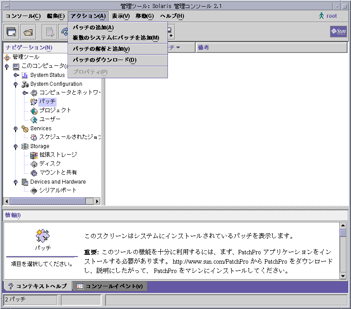
Task: Click the このコンピュータ computer icon
Action: point(16,66)
